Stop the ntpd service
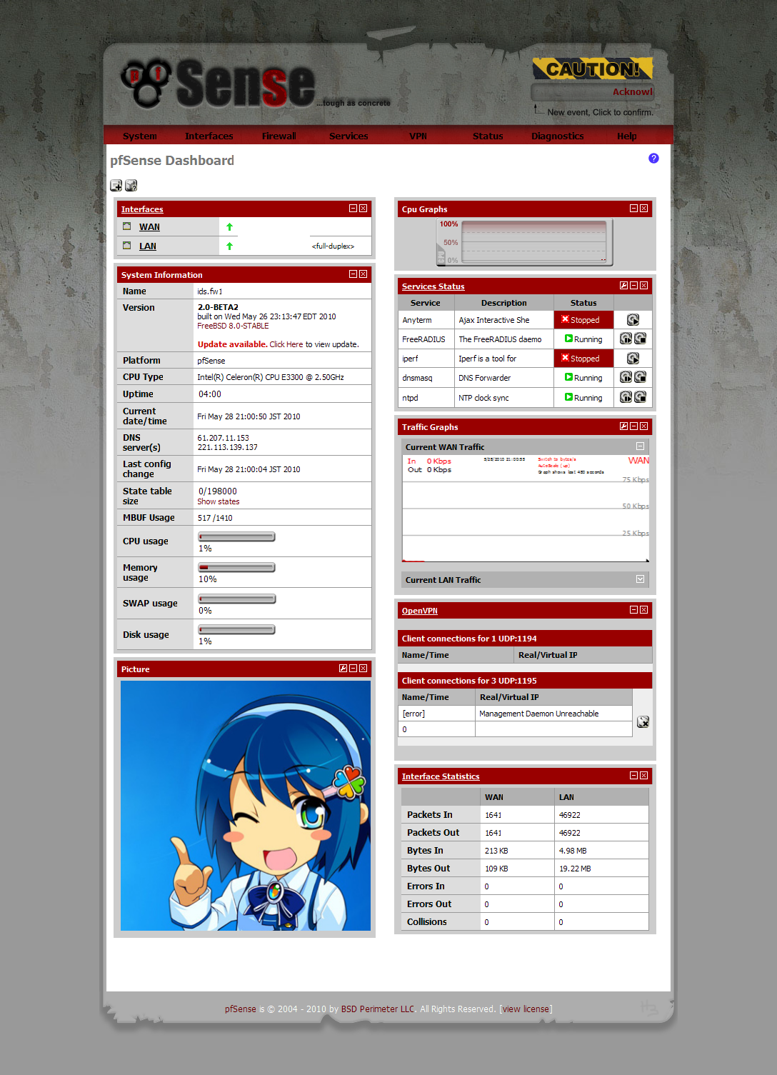 point(640,397)
